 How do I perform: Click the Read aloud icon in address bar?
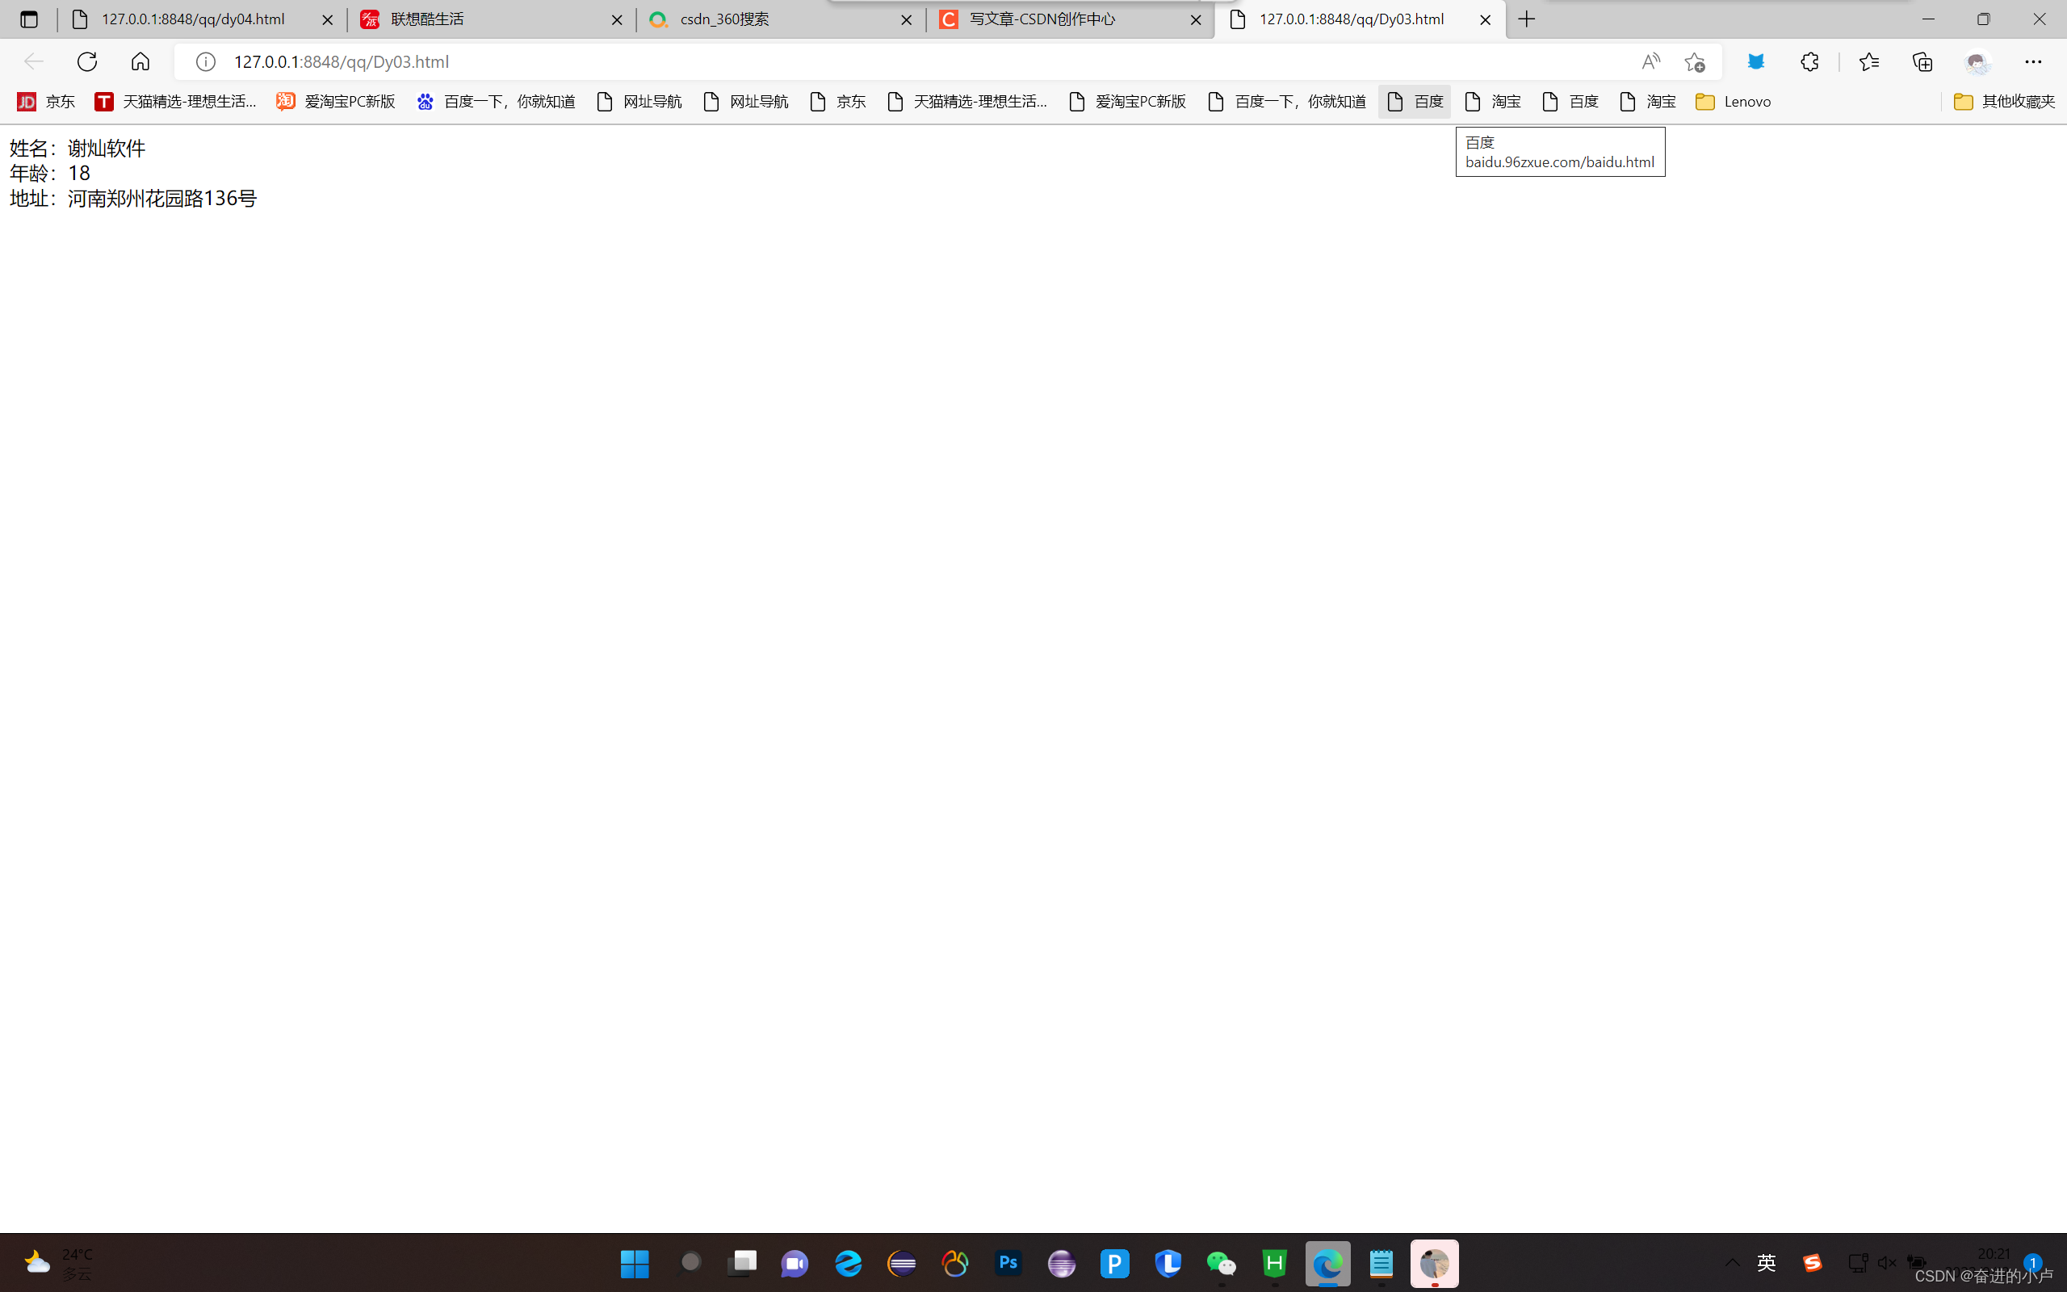pos(1650,61)
